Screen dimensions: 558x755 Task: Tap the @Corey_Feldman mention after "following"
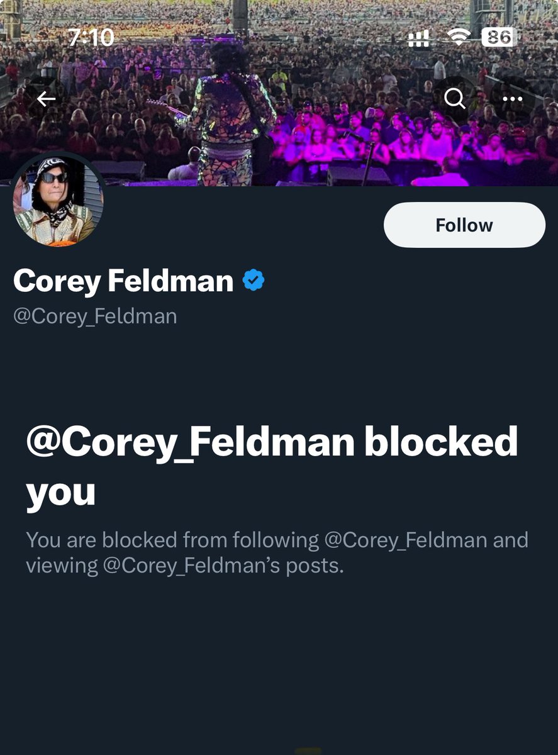(x=405, y=540)
